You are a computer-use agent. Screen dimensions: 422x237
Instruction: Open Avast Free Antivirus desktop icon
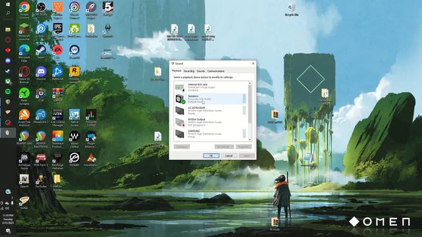tap(24, 118)
